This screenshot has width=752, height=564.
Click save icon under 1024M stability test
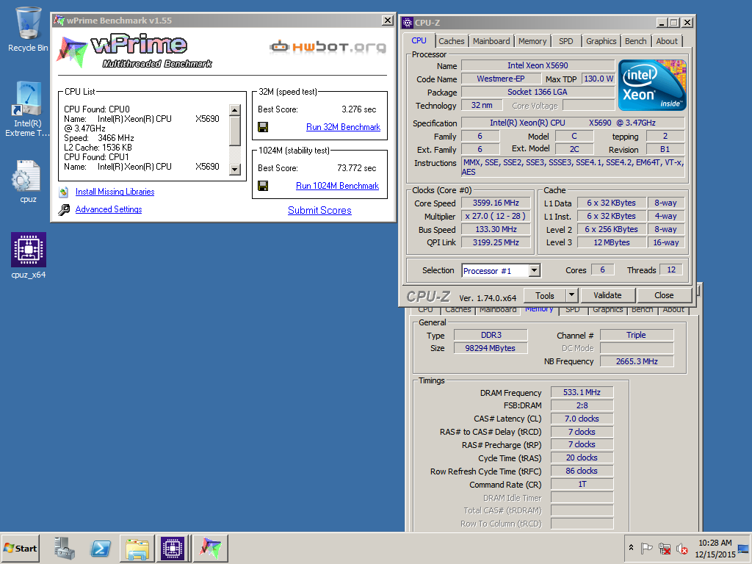coord(263,186)
